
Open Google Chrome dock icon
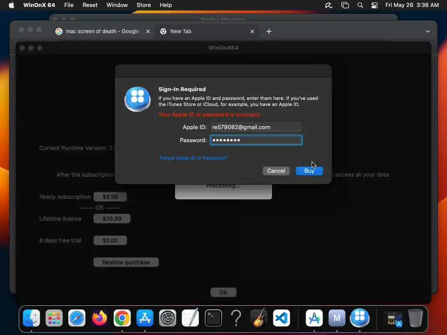point(122,318)
